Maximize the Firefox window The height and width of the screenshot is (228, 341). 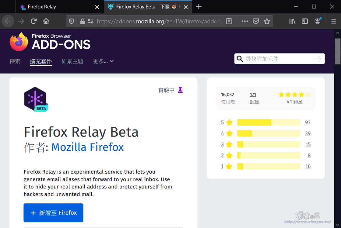point(314,7)
